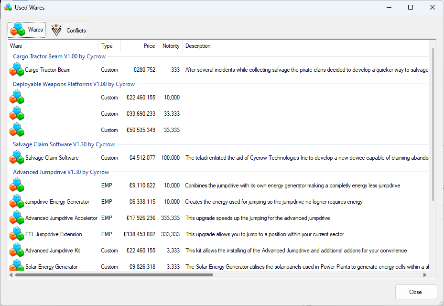Click the FTL Jumpdrive Extension icon
Viewport: 444px width, 306px height.
[17, 234]
